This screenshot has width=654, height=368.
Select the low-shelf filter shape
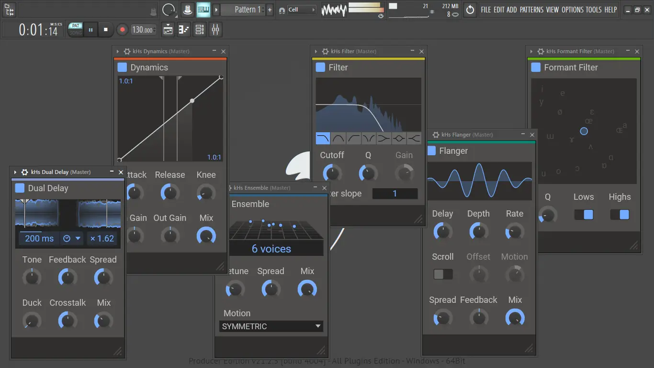point(384,138)
